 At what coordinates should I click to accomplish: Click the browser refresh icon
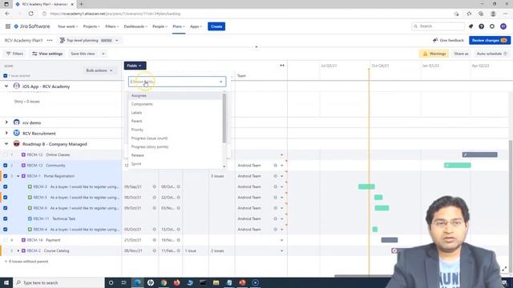tap(30, 14)
